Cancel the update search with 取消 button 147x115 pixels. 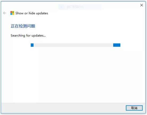(134, 108)
